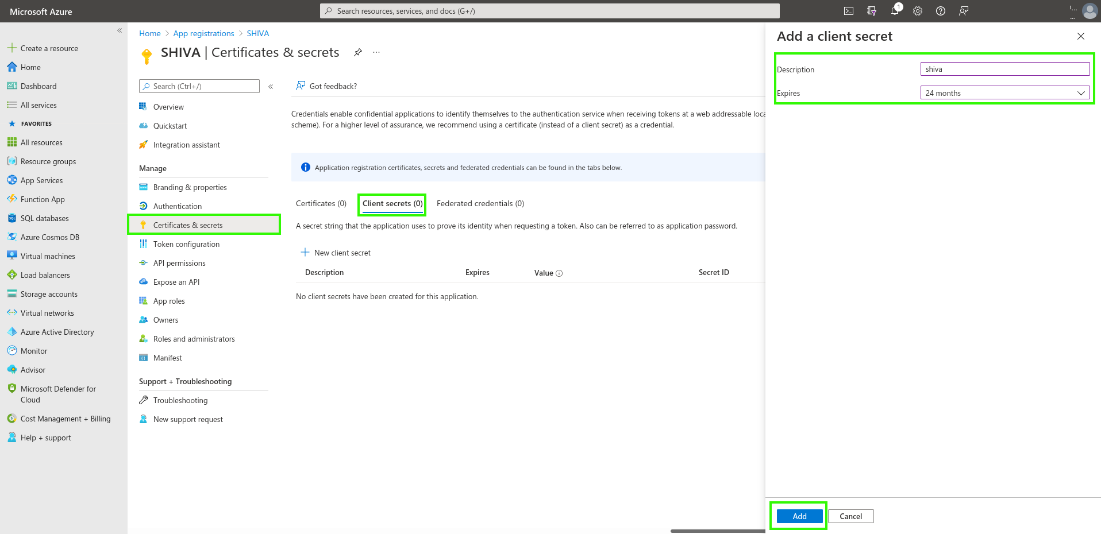Pin the Certificates & secrets page
Viewport: 1101px width, 534px height.
click(x=358, y=52)
